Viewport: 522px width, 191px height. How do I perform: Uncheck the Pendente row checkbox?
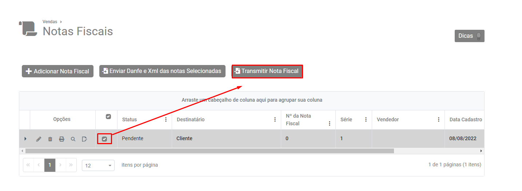pyautogui.click(x=104, y=139)
